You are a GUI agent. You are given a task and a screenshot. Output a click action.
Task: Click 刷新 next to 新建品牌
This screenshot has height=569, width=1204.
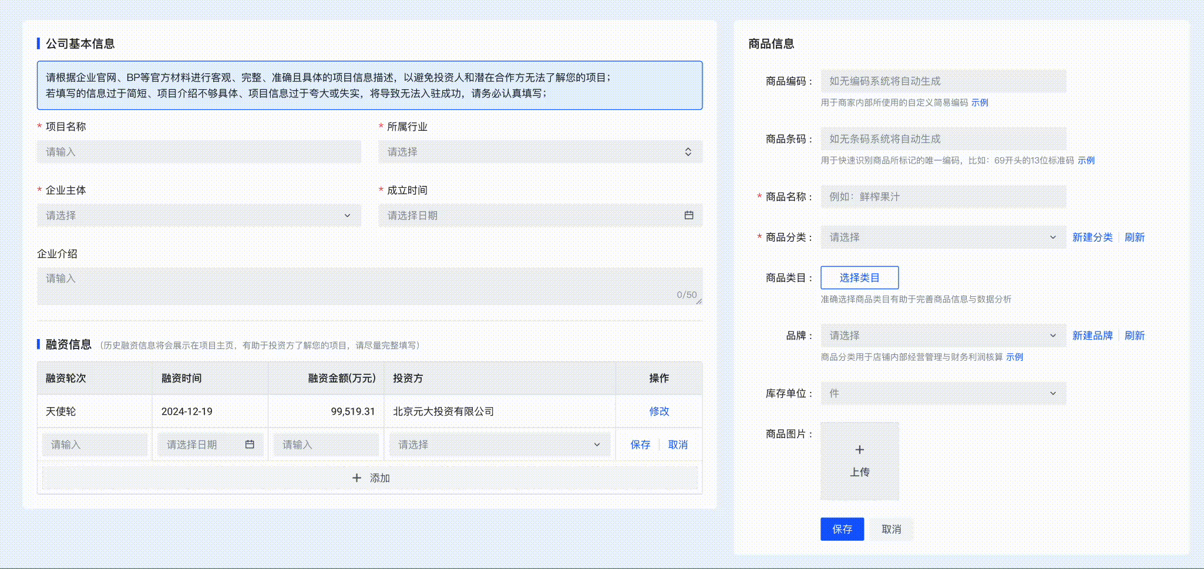click(x=1135, y=335)
